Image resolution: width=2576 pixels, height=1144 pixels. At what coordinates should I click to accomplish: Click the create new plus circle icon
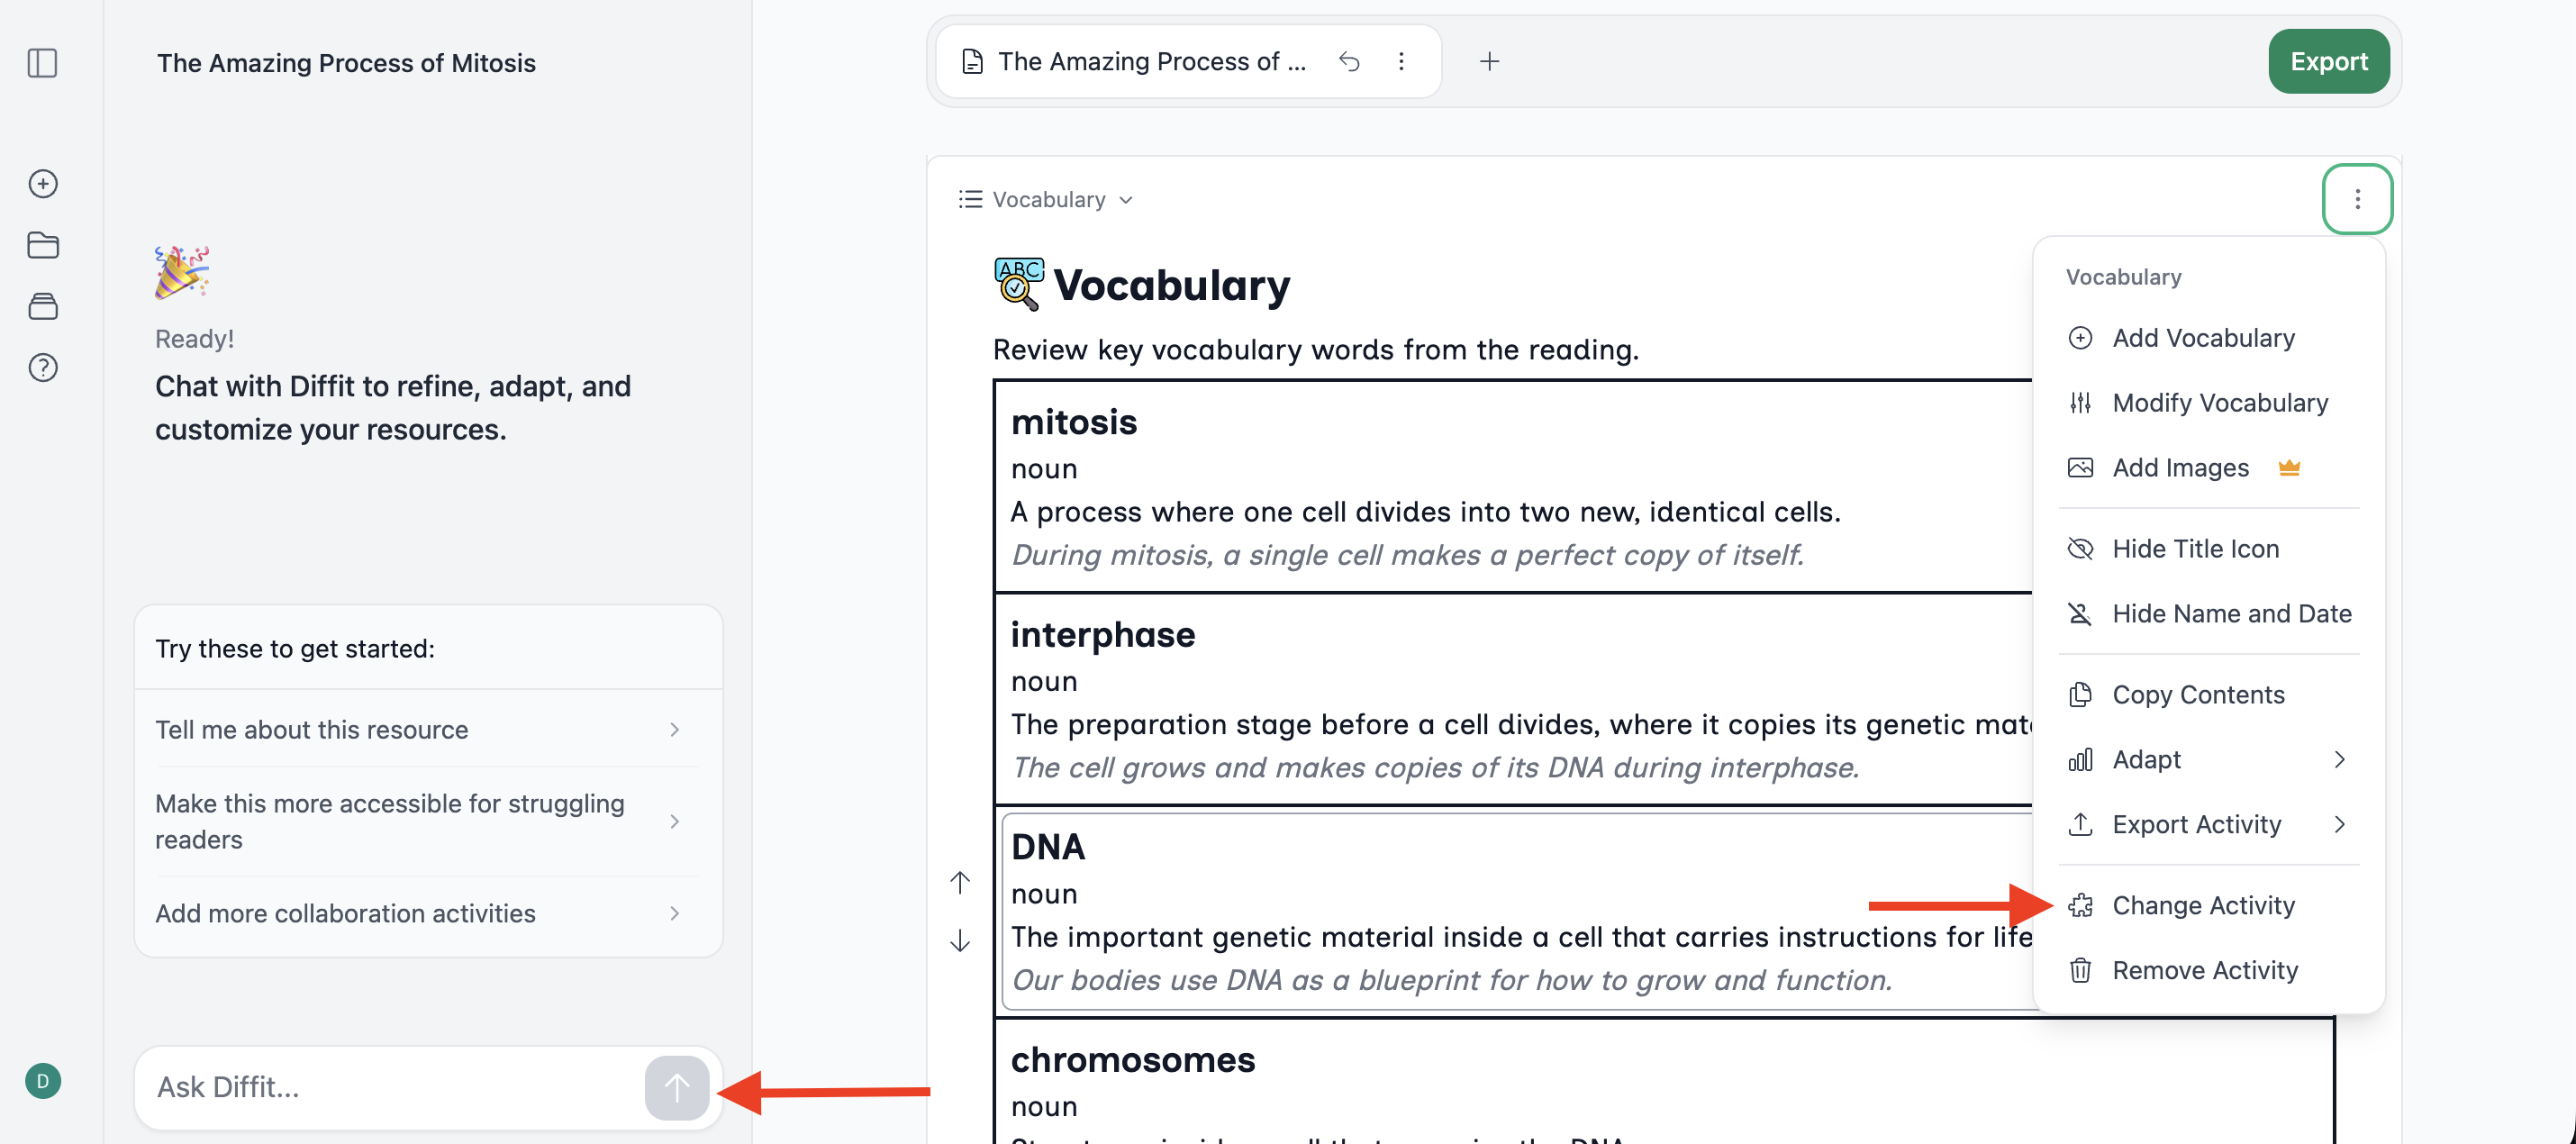coord(43,184)
